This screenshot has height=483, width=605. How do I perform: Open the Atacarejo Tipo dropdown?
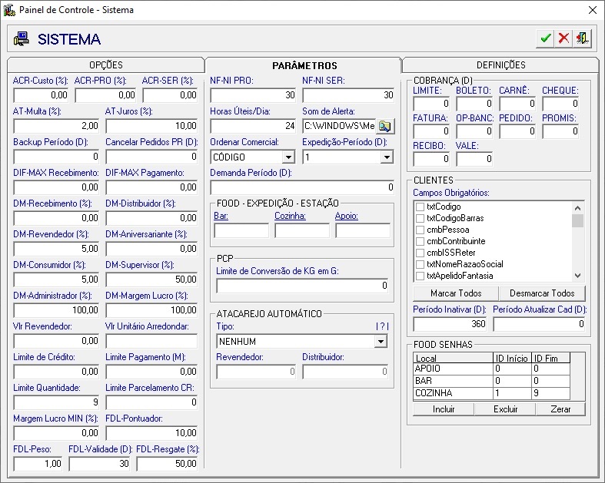[380, 341]
